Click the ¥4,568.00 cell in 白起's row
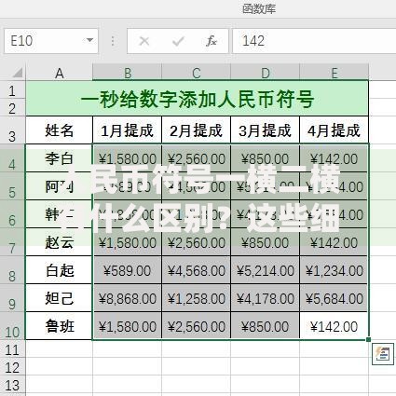This screenshot has width=396, height=396. pyautogui.click(x=197, y=270)
